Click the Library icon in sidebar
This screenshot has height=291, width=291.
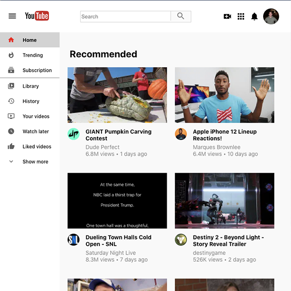point(11,86)
